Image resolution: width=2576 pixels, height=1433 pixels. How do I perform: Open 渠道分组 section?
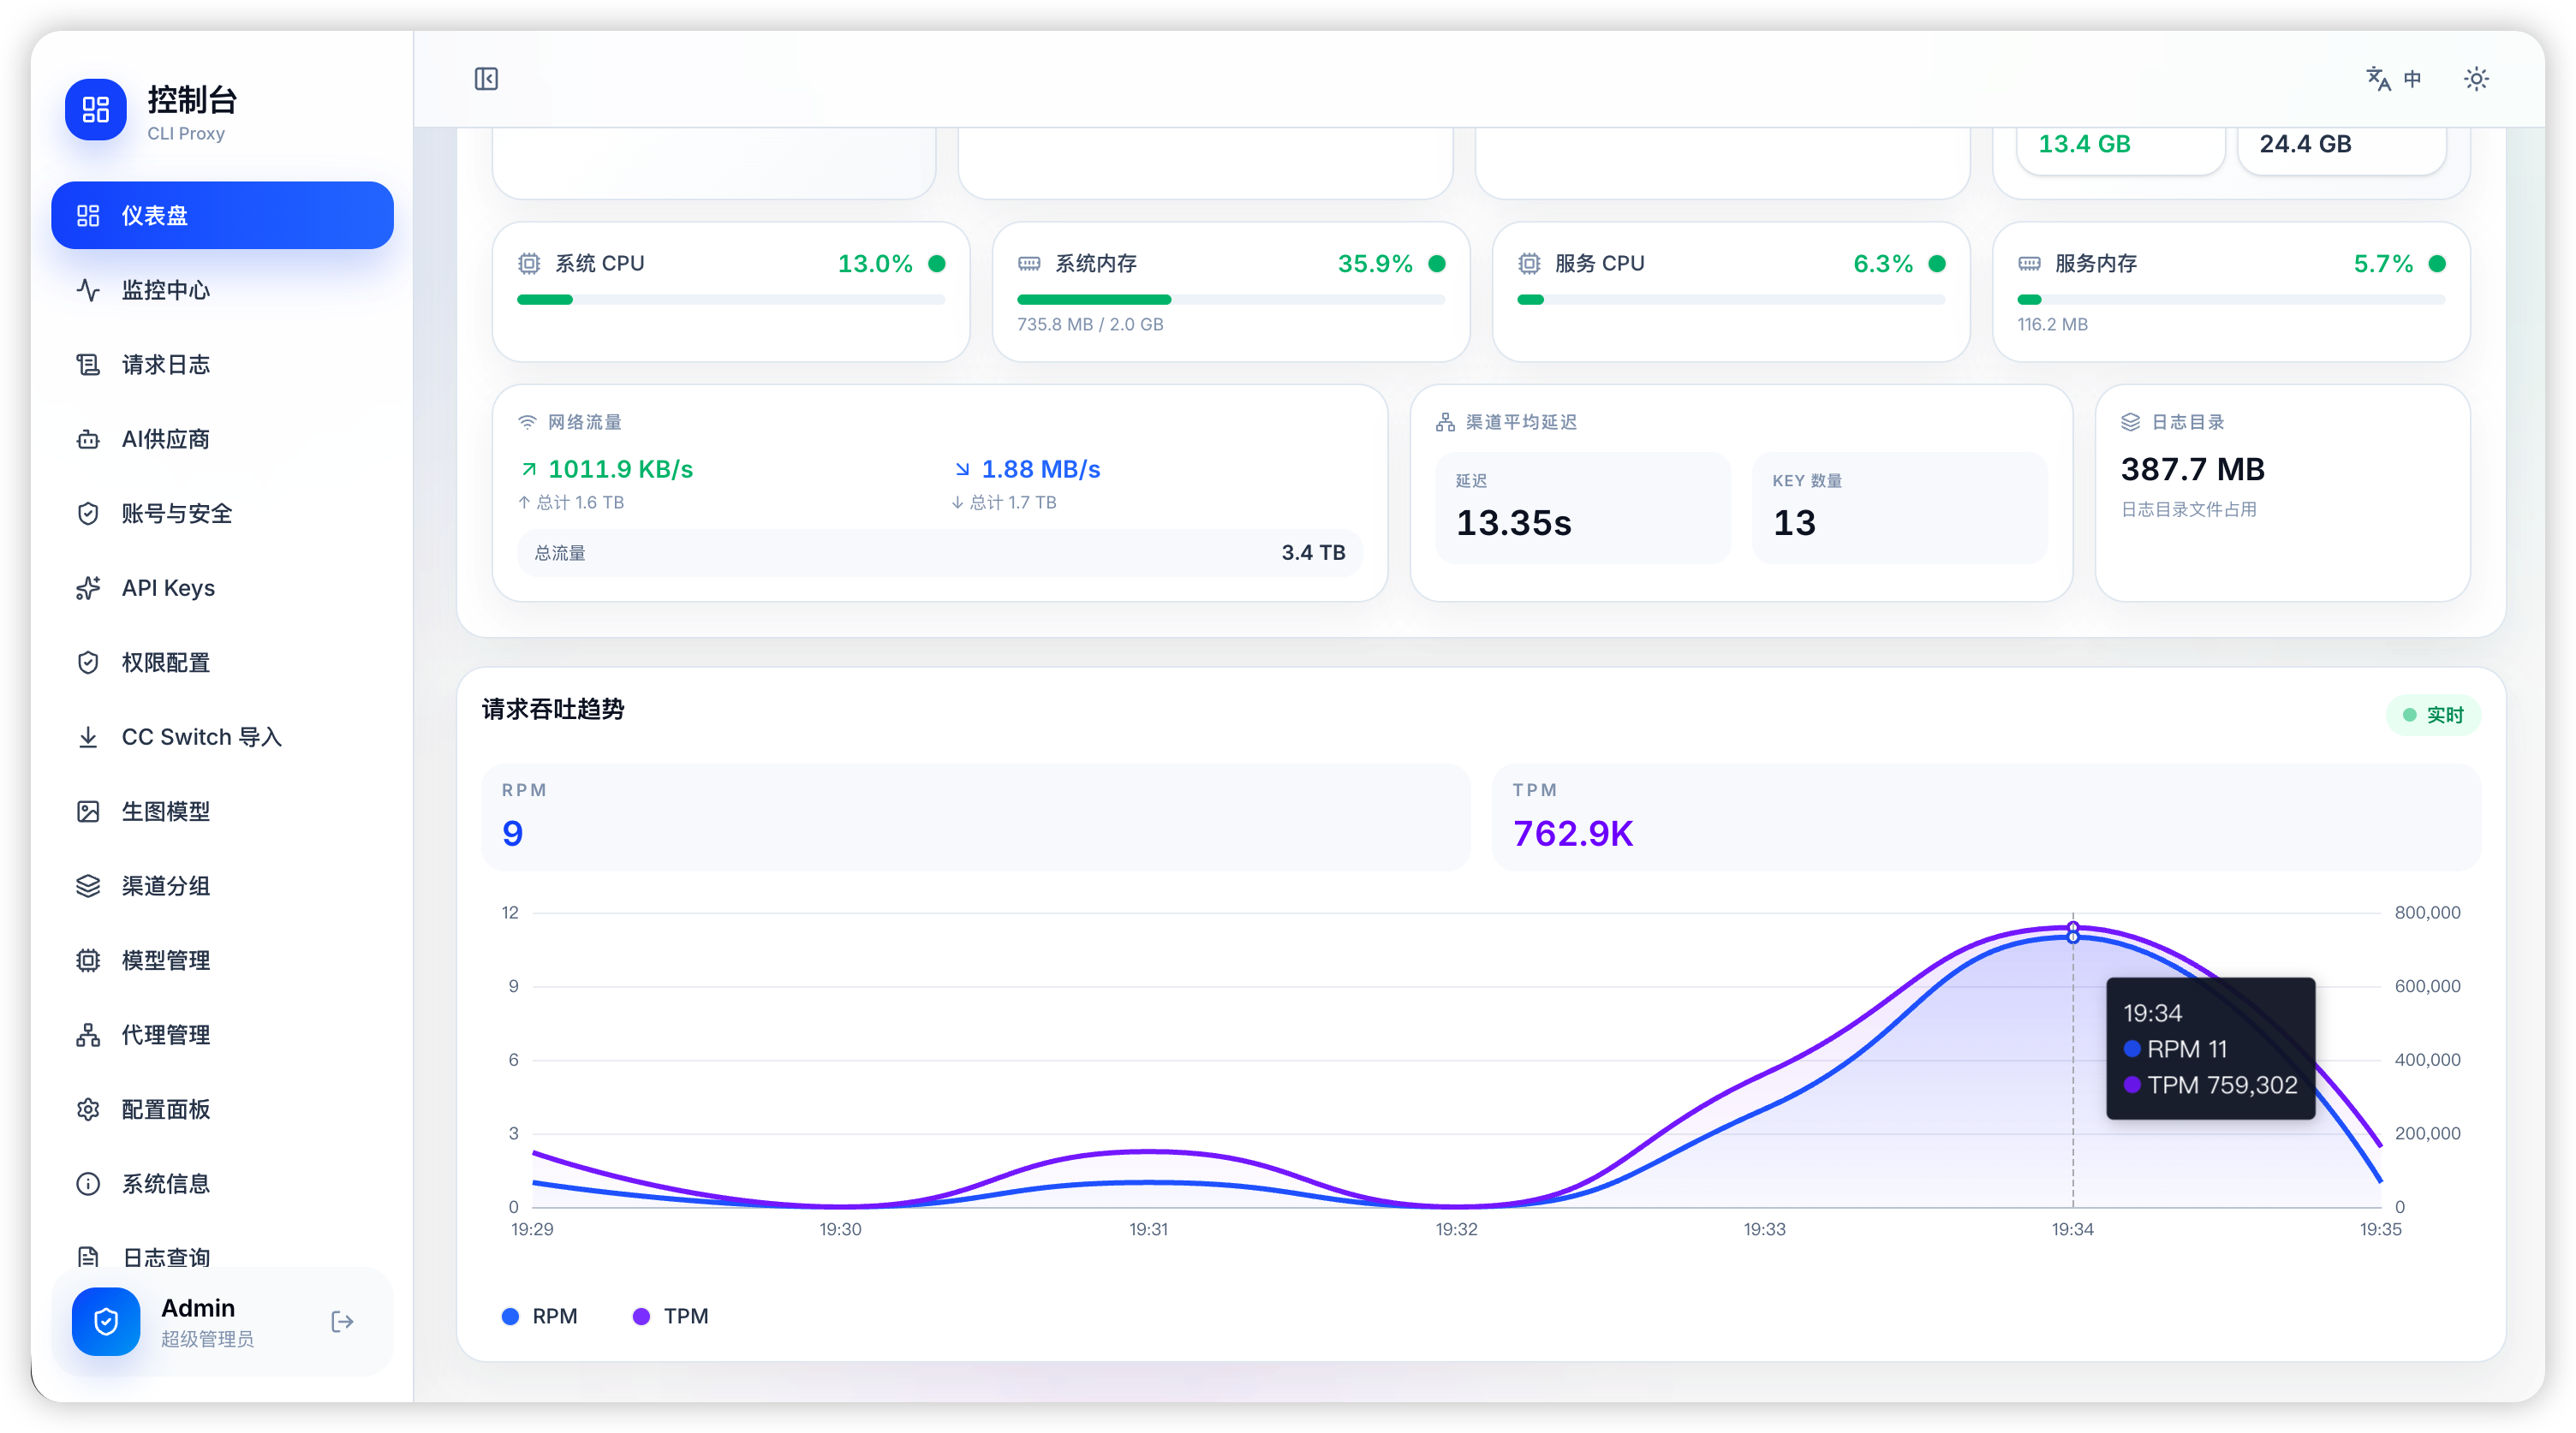tap(222, 885)
